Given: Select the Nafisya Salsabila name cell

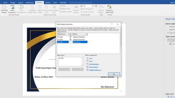Looking at the screenshot, I should [80, 37].
